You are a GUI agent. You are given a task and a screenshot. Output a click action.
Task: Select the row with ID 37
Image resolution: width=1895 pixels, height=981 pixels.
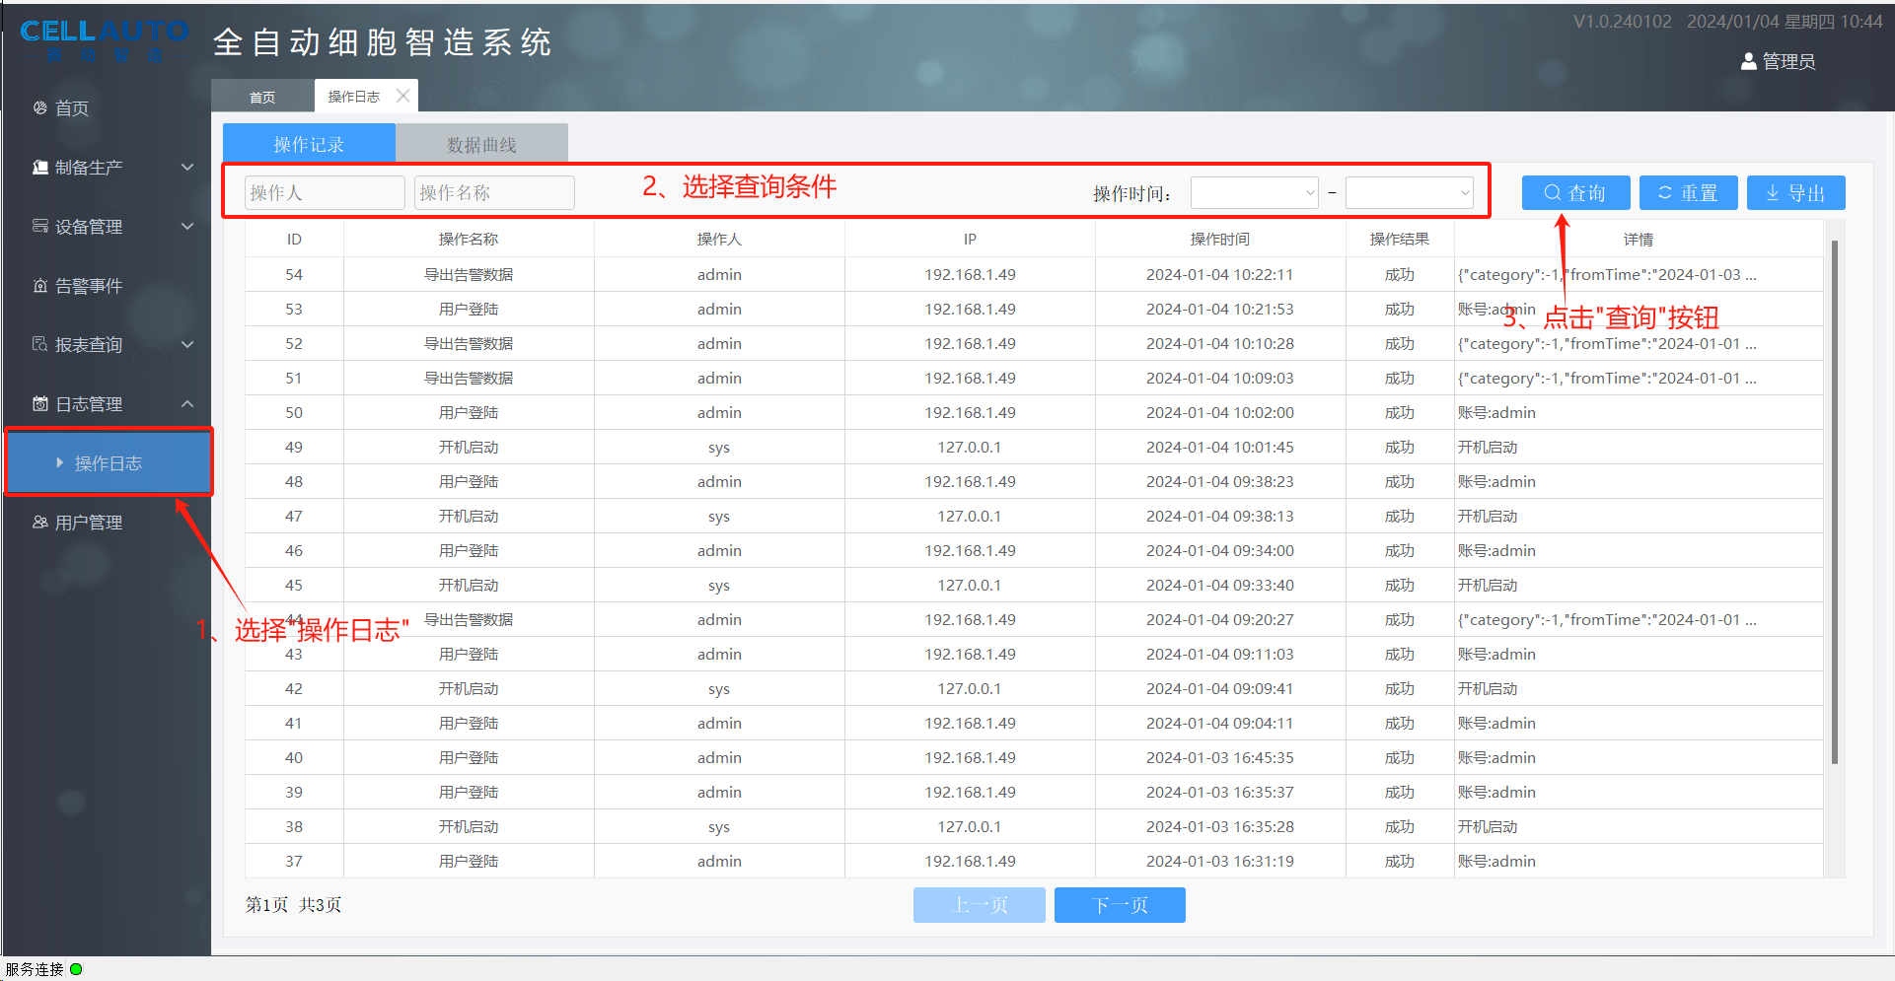(x=1034, y=861)
